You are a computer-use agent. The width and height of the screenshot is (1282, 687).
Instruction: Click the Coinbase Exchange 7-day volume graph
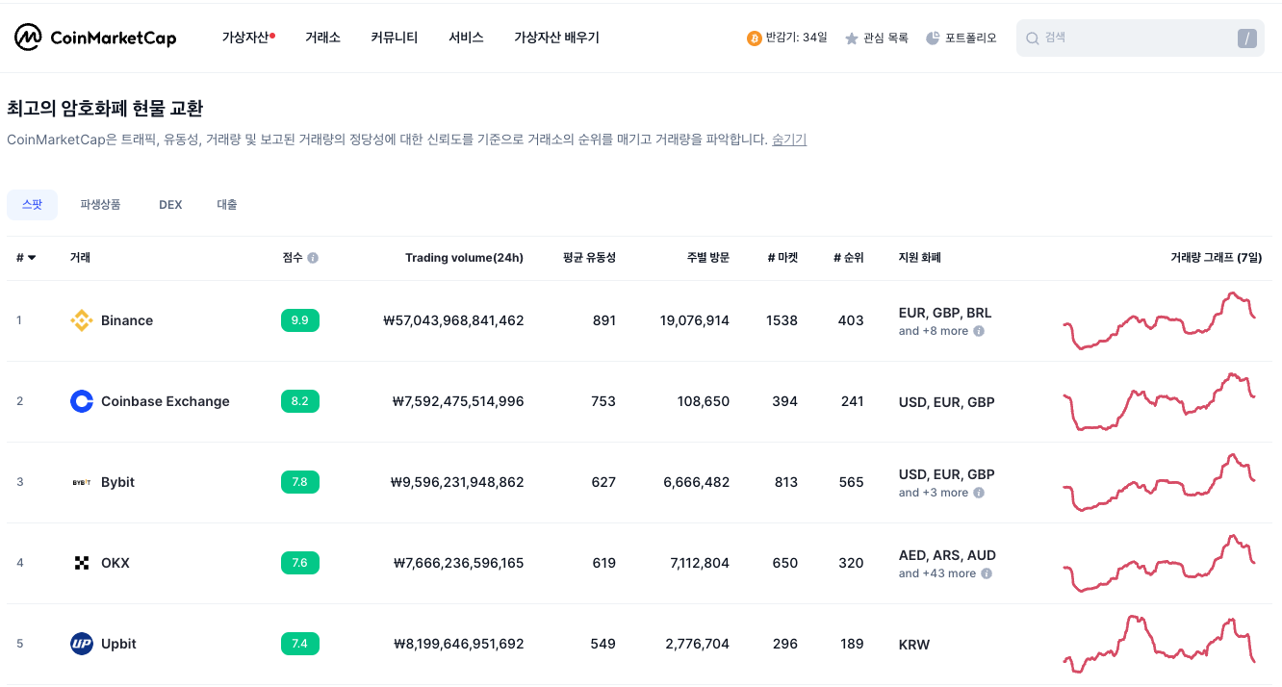[1160, 401]
